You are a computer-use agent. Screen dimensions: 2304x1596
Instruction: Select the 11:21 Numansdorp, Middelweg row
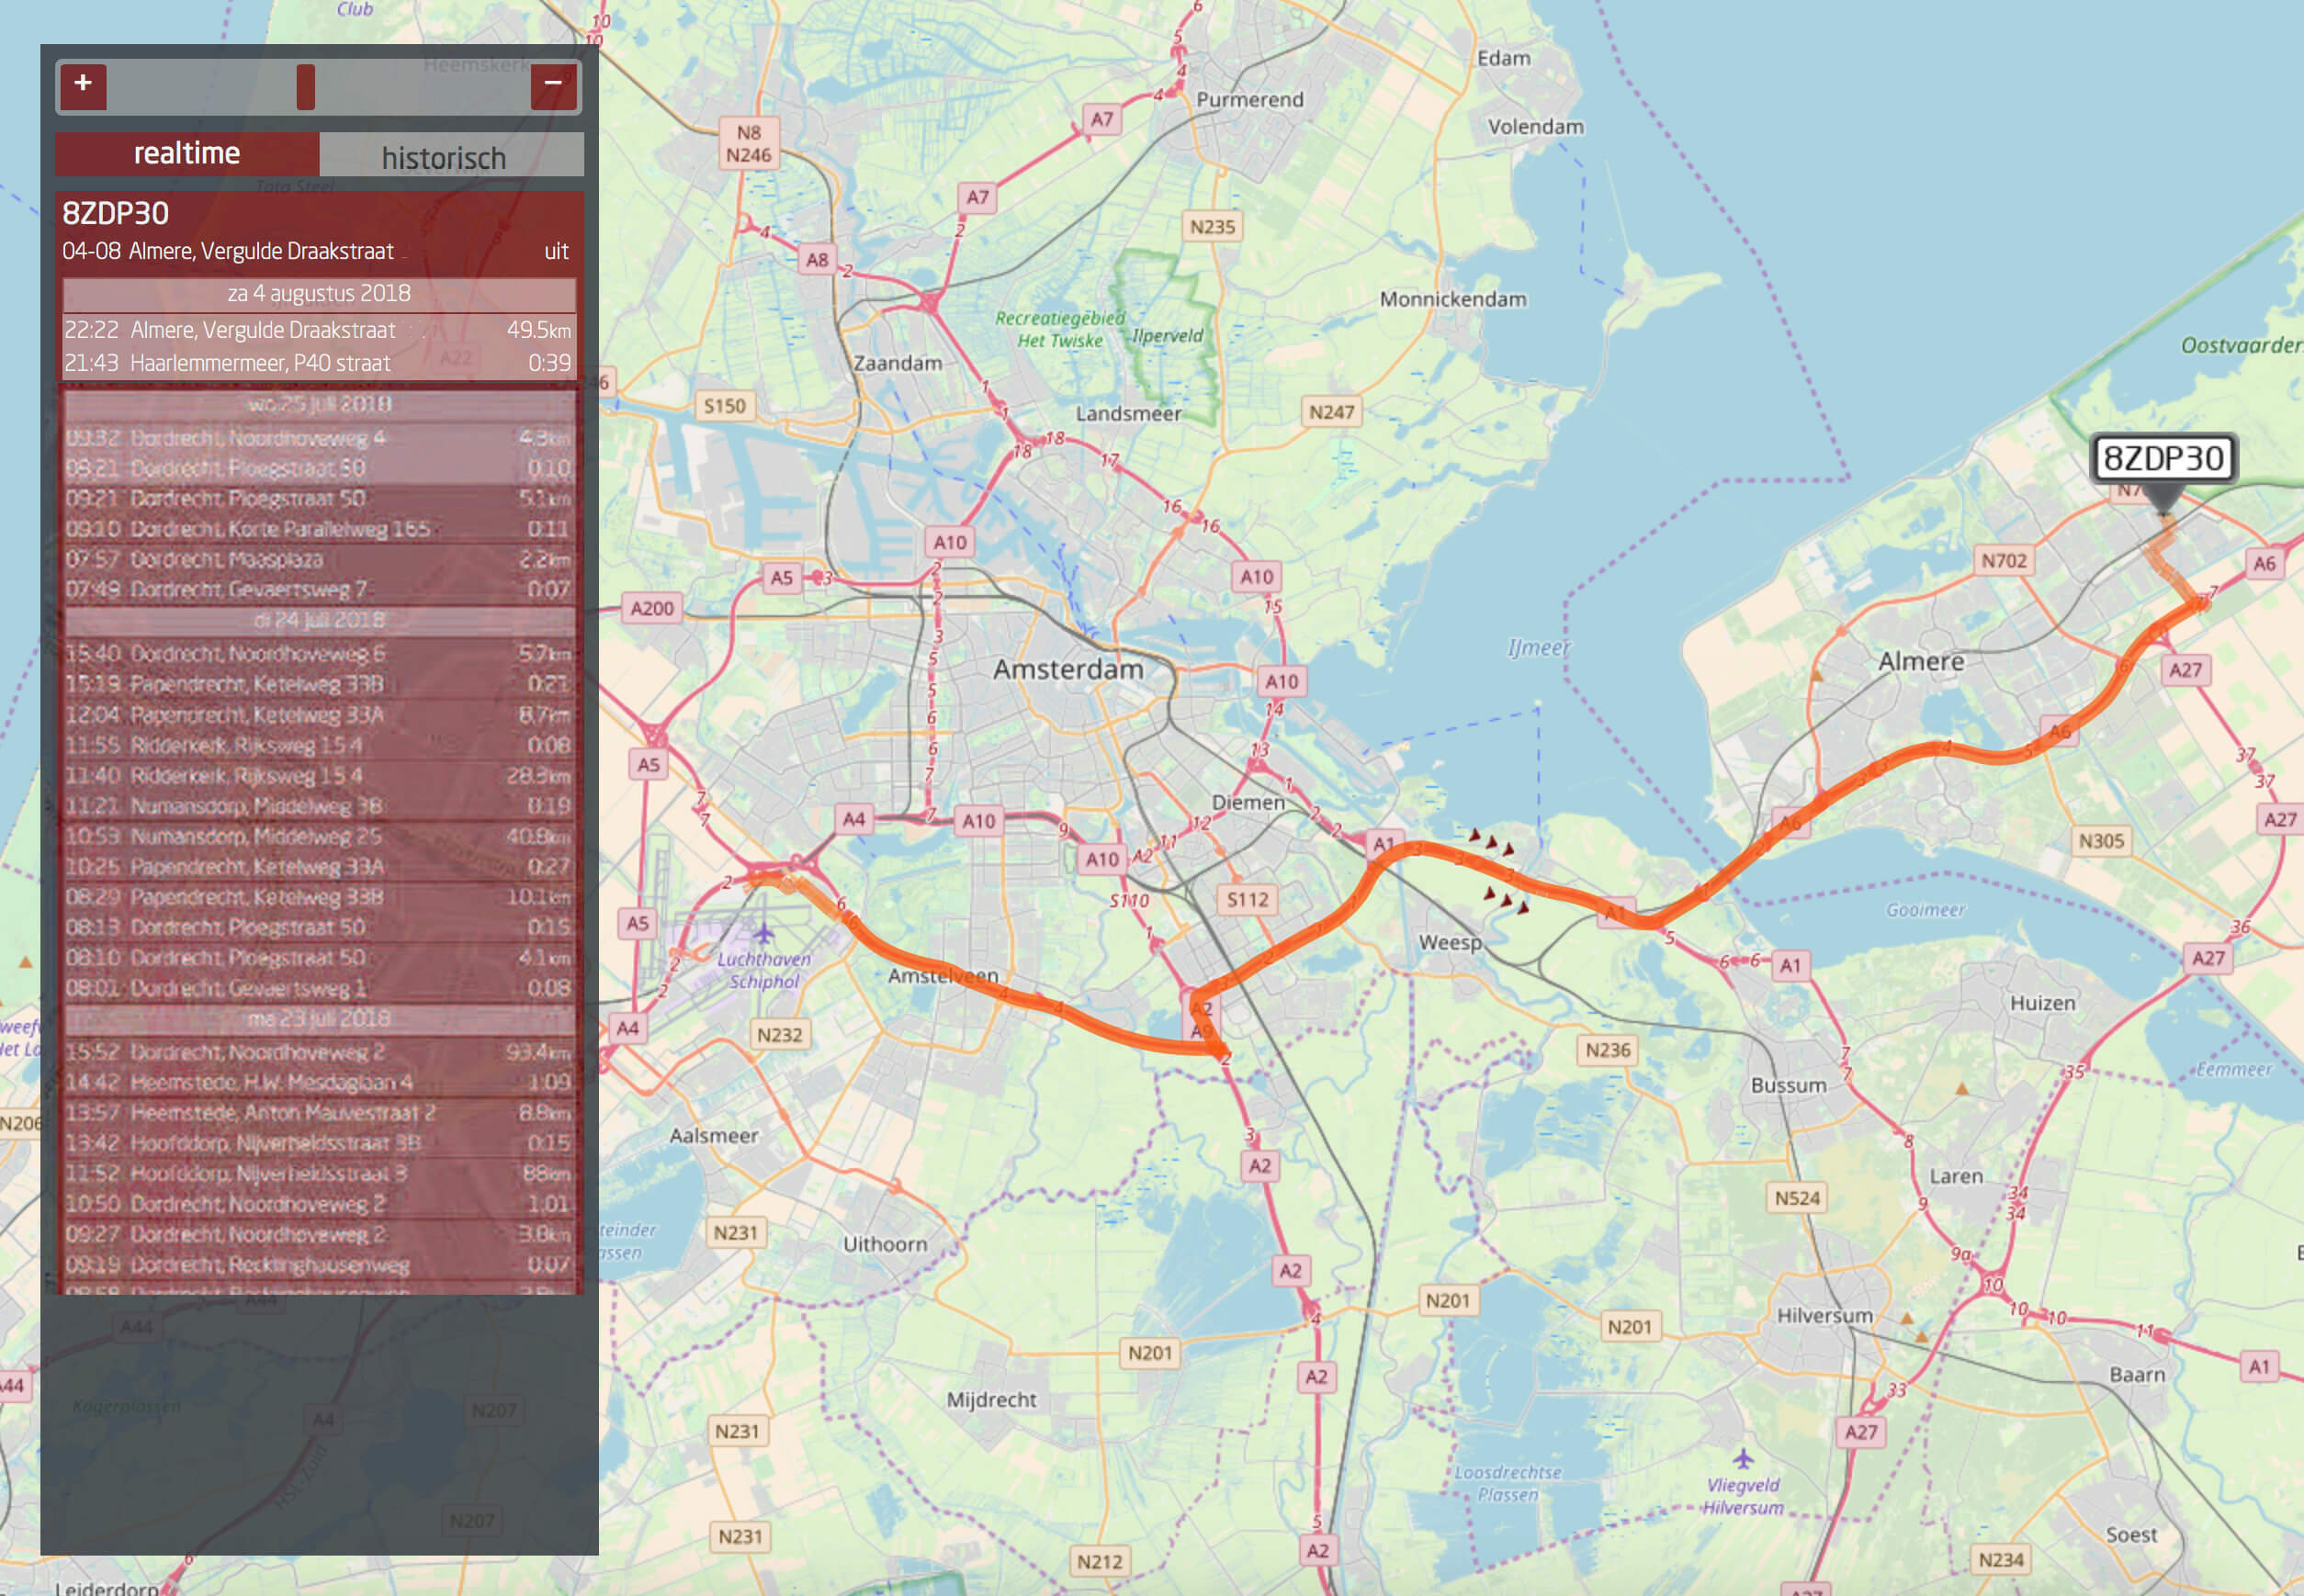tap(319, 805)
